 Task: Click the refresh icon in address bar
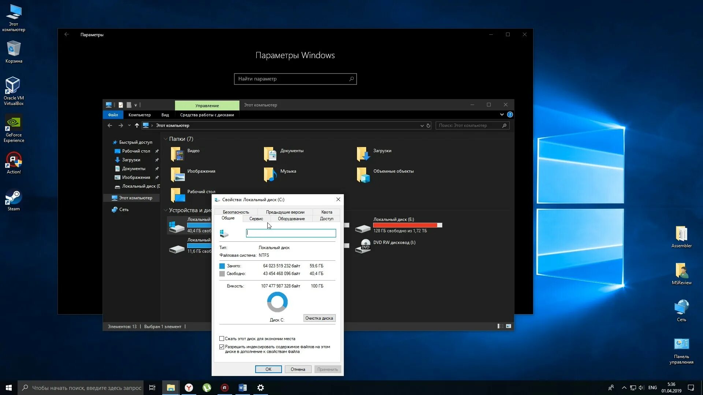tap(428, 125)
